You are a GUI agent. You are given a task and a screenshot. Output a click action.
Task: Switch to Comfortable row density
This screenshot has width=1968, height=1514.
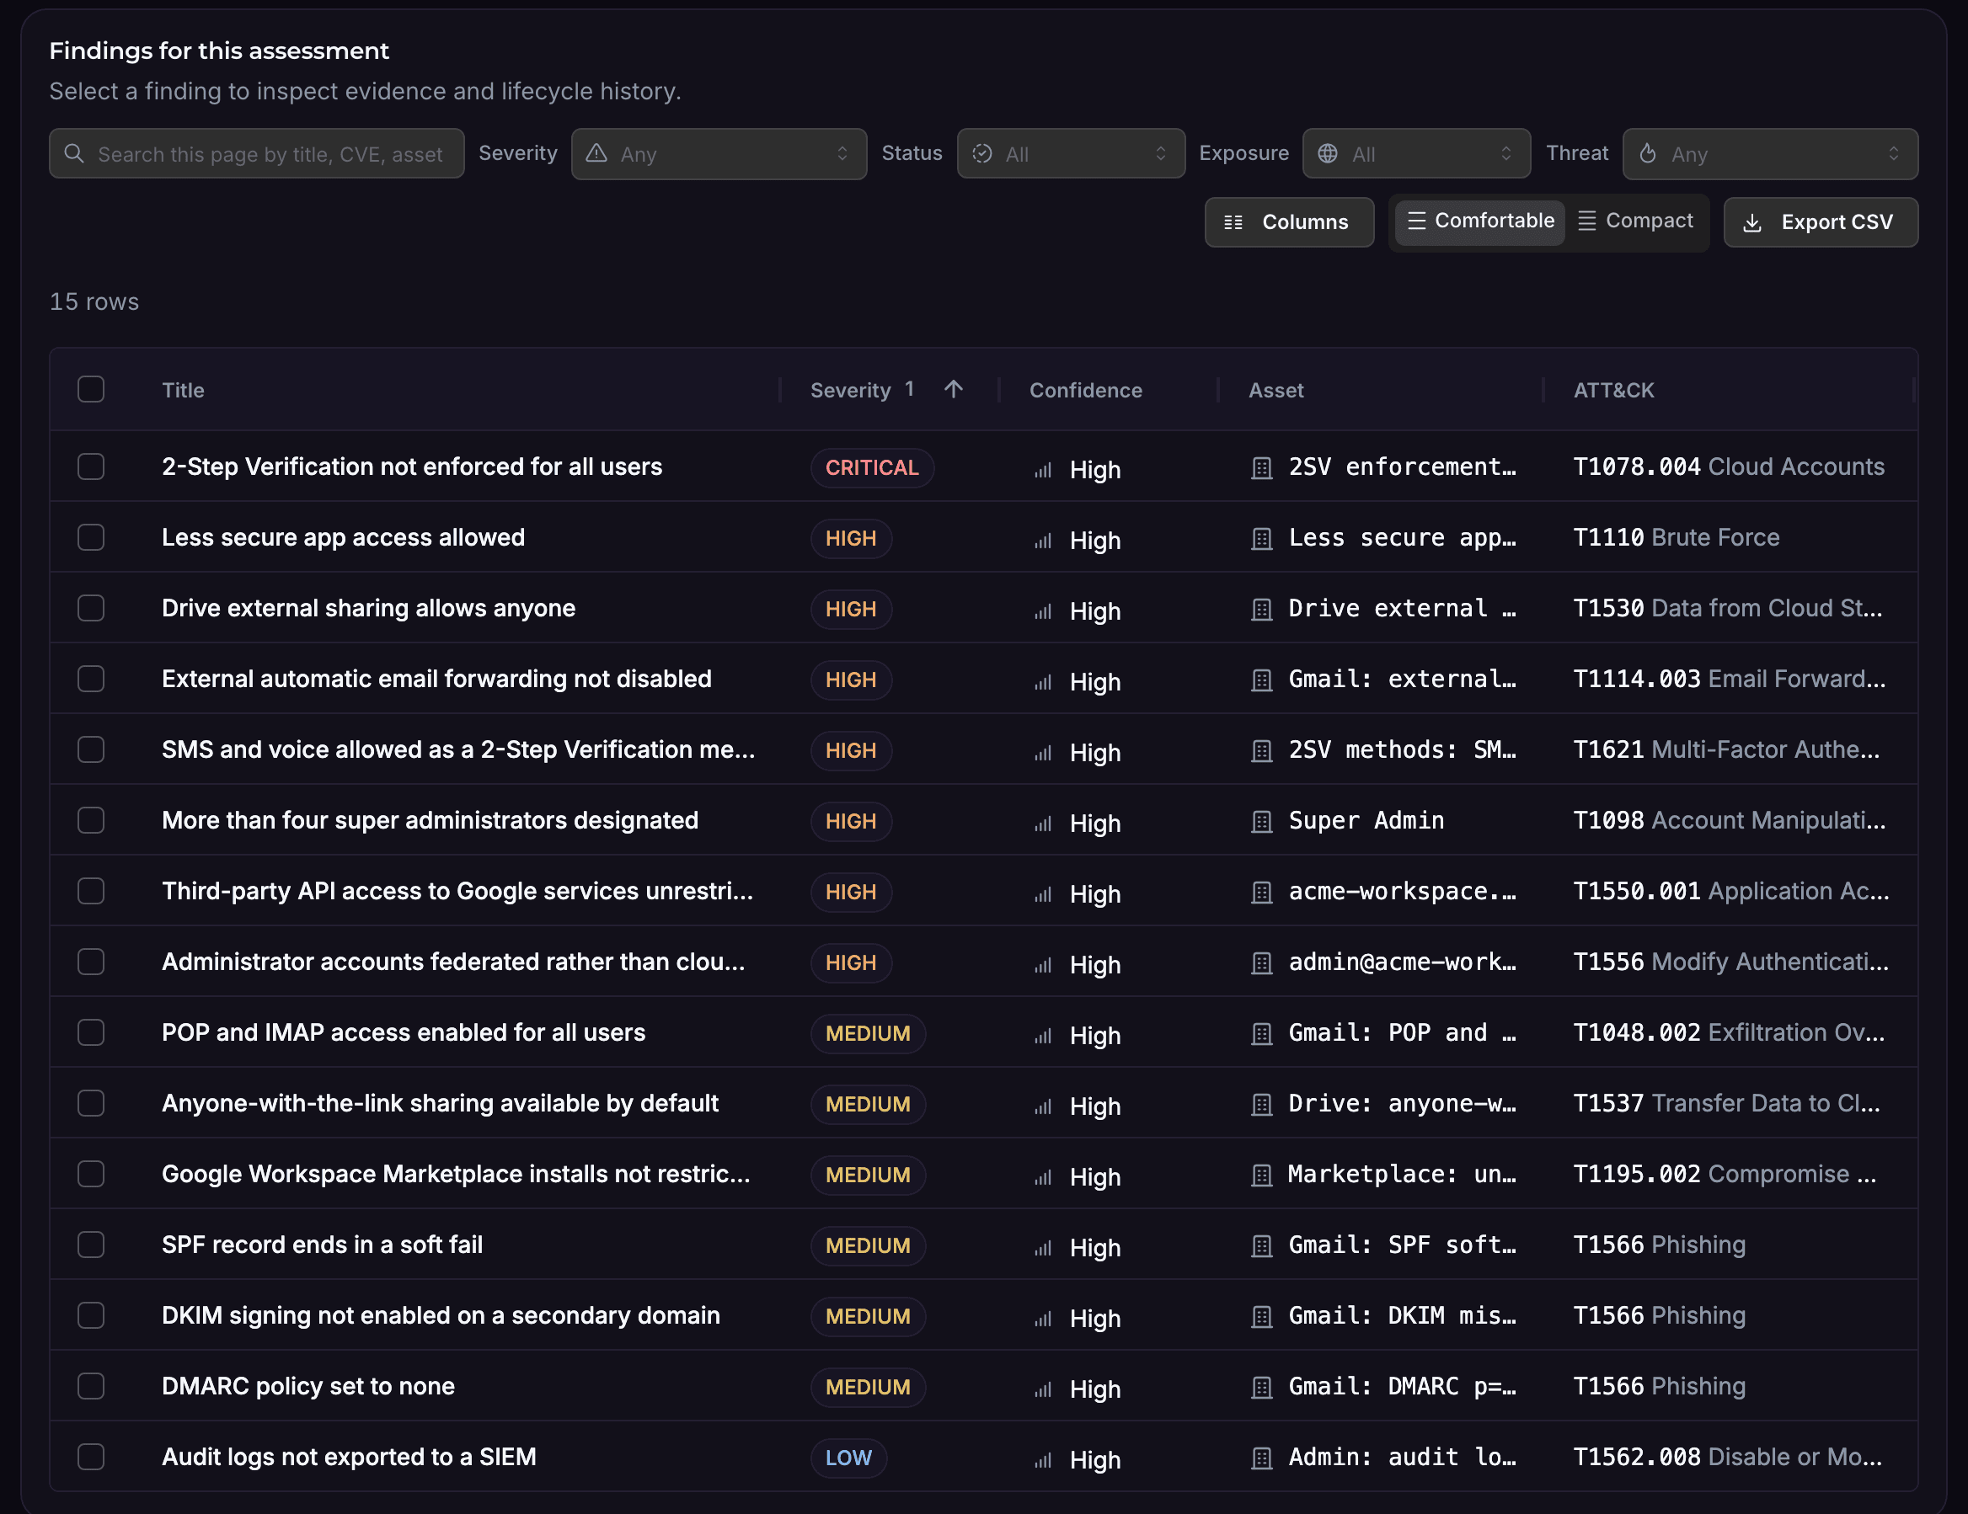(1479, 221)
